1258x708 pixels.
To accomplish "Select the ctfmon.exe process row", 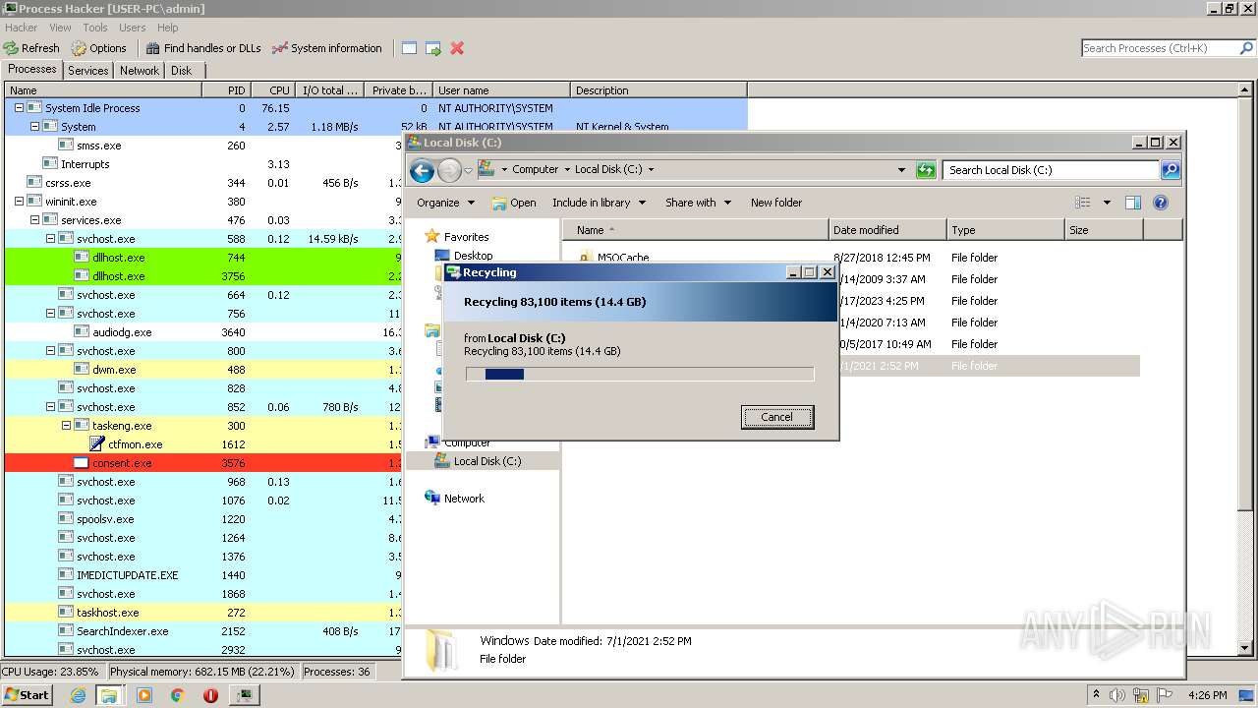I will click(x=204, y=444).
